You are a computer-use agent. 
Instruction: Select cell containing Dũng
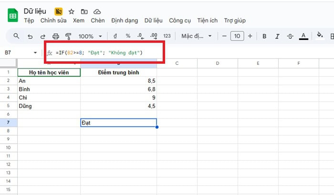[x=48, y=106]
